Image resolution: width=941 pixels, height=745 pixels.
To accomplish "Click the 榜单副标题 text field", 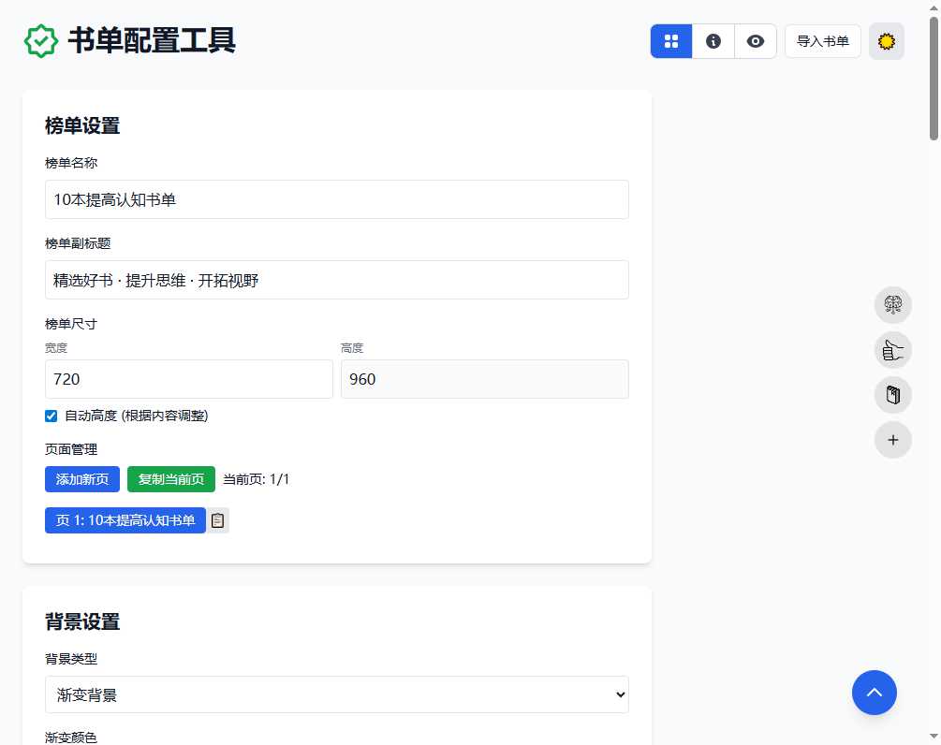I will [336, 280].
